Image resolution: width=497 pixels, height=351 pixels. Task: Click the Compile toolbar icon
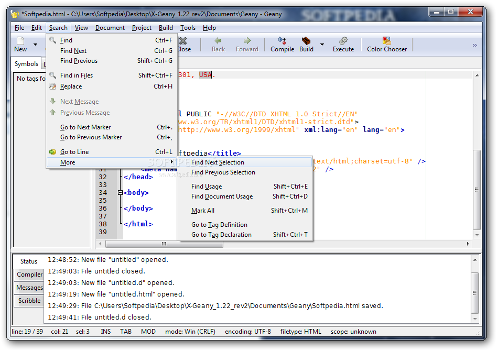coord(282,40)
